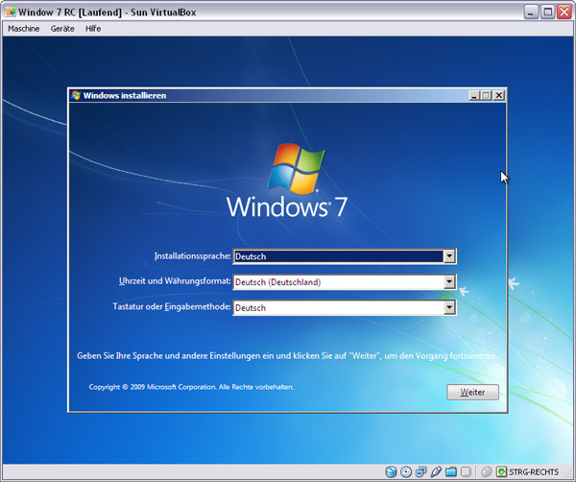Click the CD/DVD drive status icon
Image resolution: width=576 pixels, height=482 pixels.
(x=406, y=472)
